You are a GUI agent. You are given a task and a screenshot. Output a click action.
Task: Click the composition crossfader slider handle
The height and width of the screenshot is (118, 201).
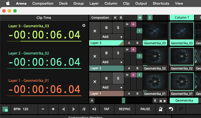pyautogui.click(x=124, y=100)
